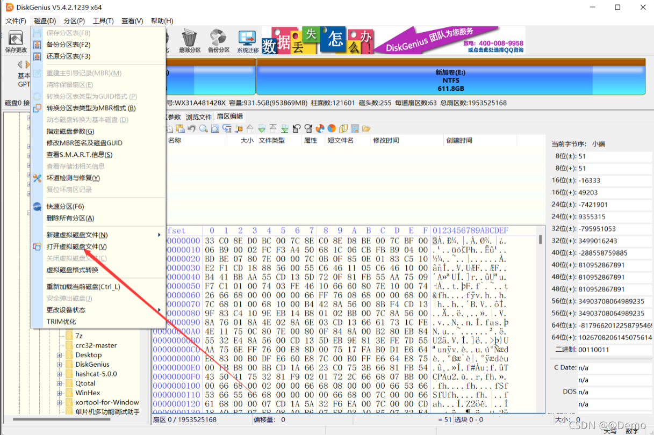Image resolution: width=654 pixels, height=435 pixels.
Task: Click the hex editor vertical scrollbar thumb
Action: point(540,240)
